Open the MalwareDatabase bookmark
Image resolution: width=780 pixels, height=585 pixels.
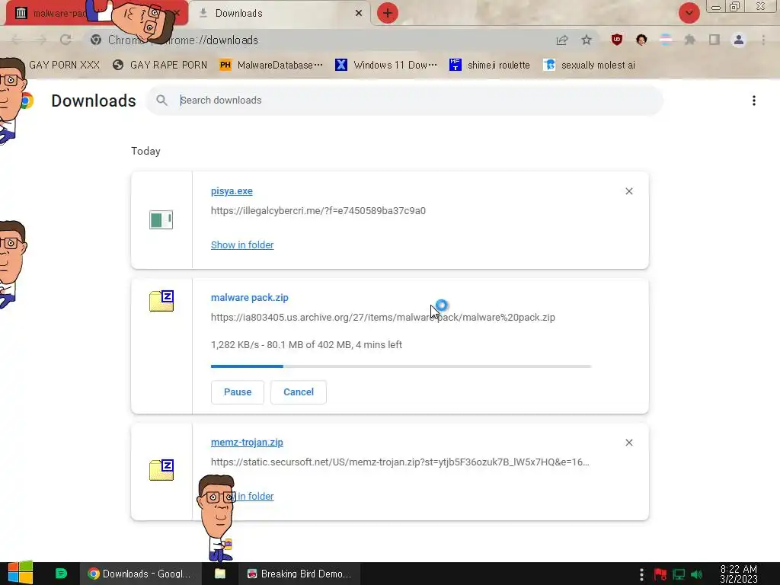tap(271, 66)
